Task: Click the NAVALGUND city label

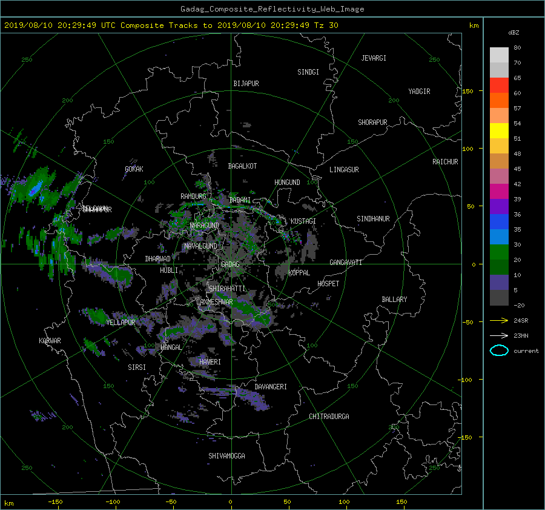Action: click(x=200, y=246)
